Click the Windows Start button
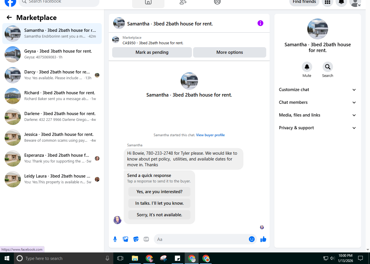 7,258
